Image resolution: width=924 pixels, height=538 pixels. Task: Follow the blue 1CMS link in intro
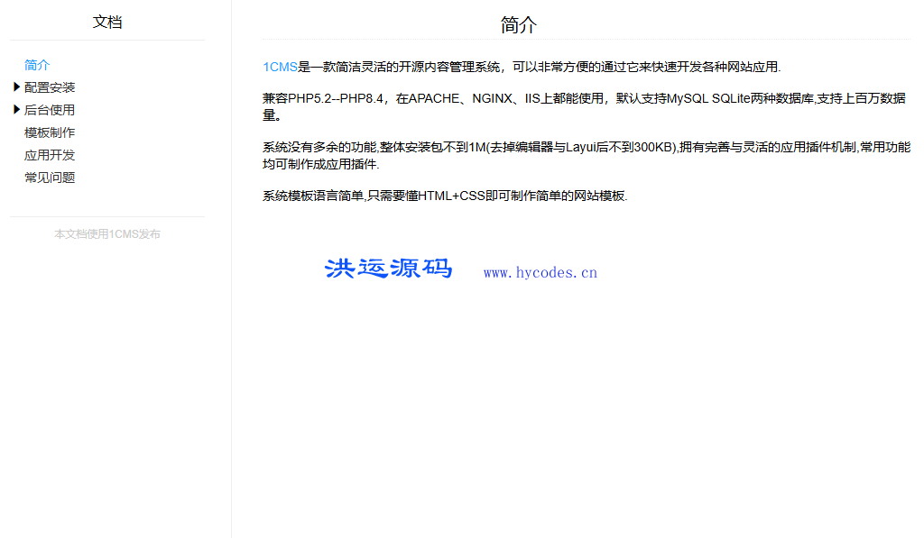pos(280,67)
